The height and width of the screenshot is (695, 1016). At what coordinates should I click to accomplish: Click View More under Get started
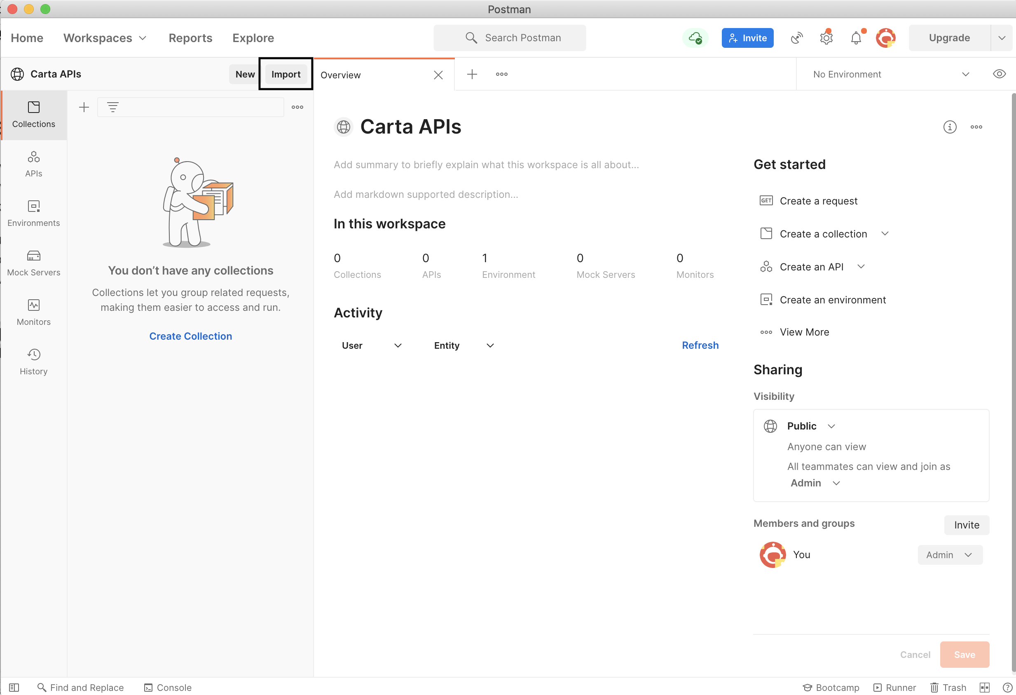795,332
